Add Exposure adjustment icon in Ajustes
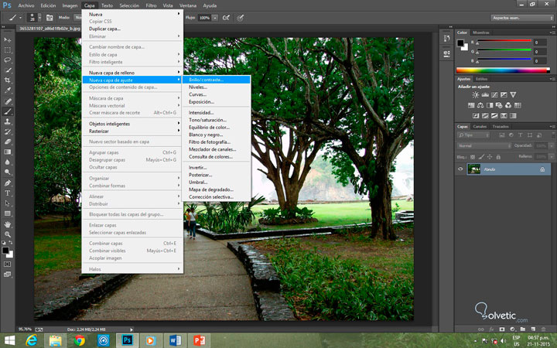Viewport: 557px width, 348px height. pos(504,95)
